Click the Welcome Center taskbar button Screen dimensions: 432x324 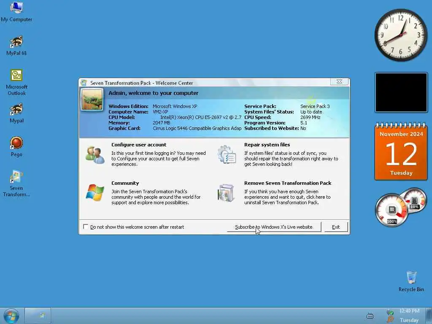point(38,316)
